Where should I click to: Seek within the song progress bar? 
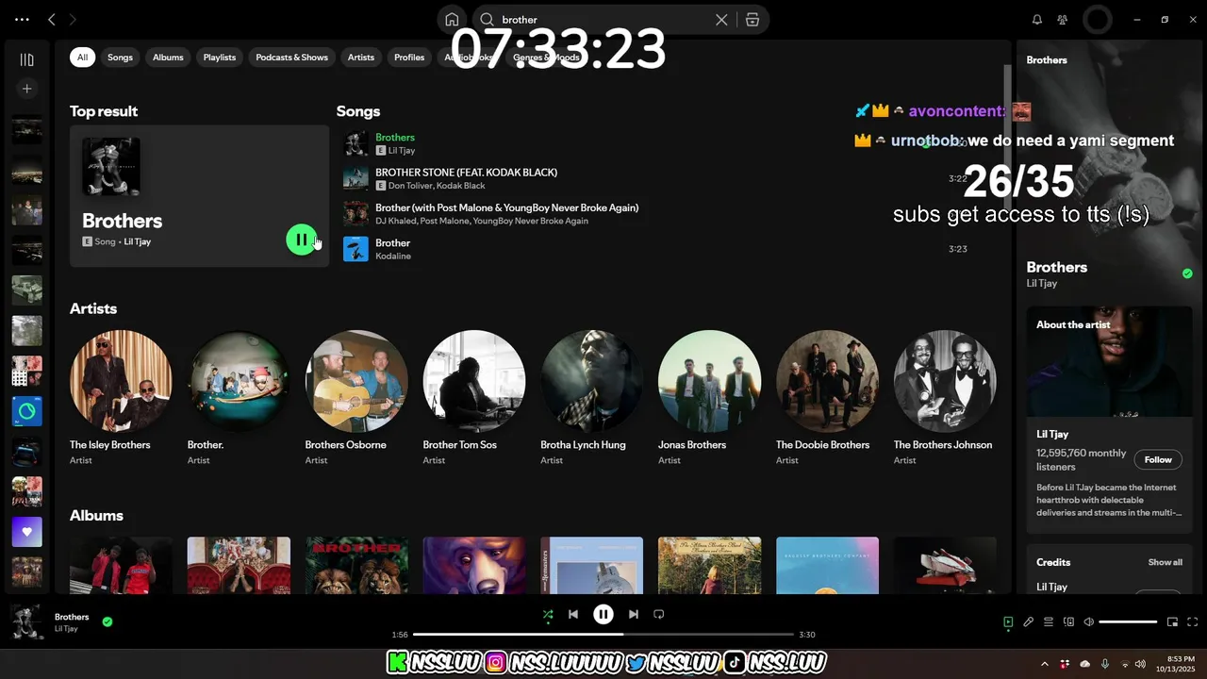[x=603, y=635]
